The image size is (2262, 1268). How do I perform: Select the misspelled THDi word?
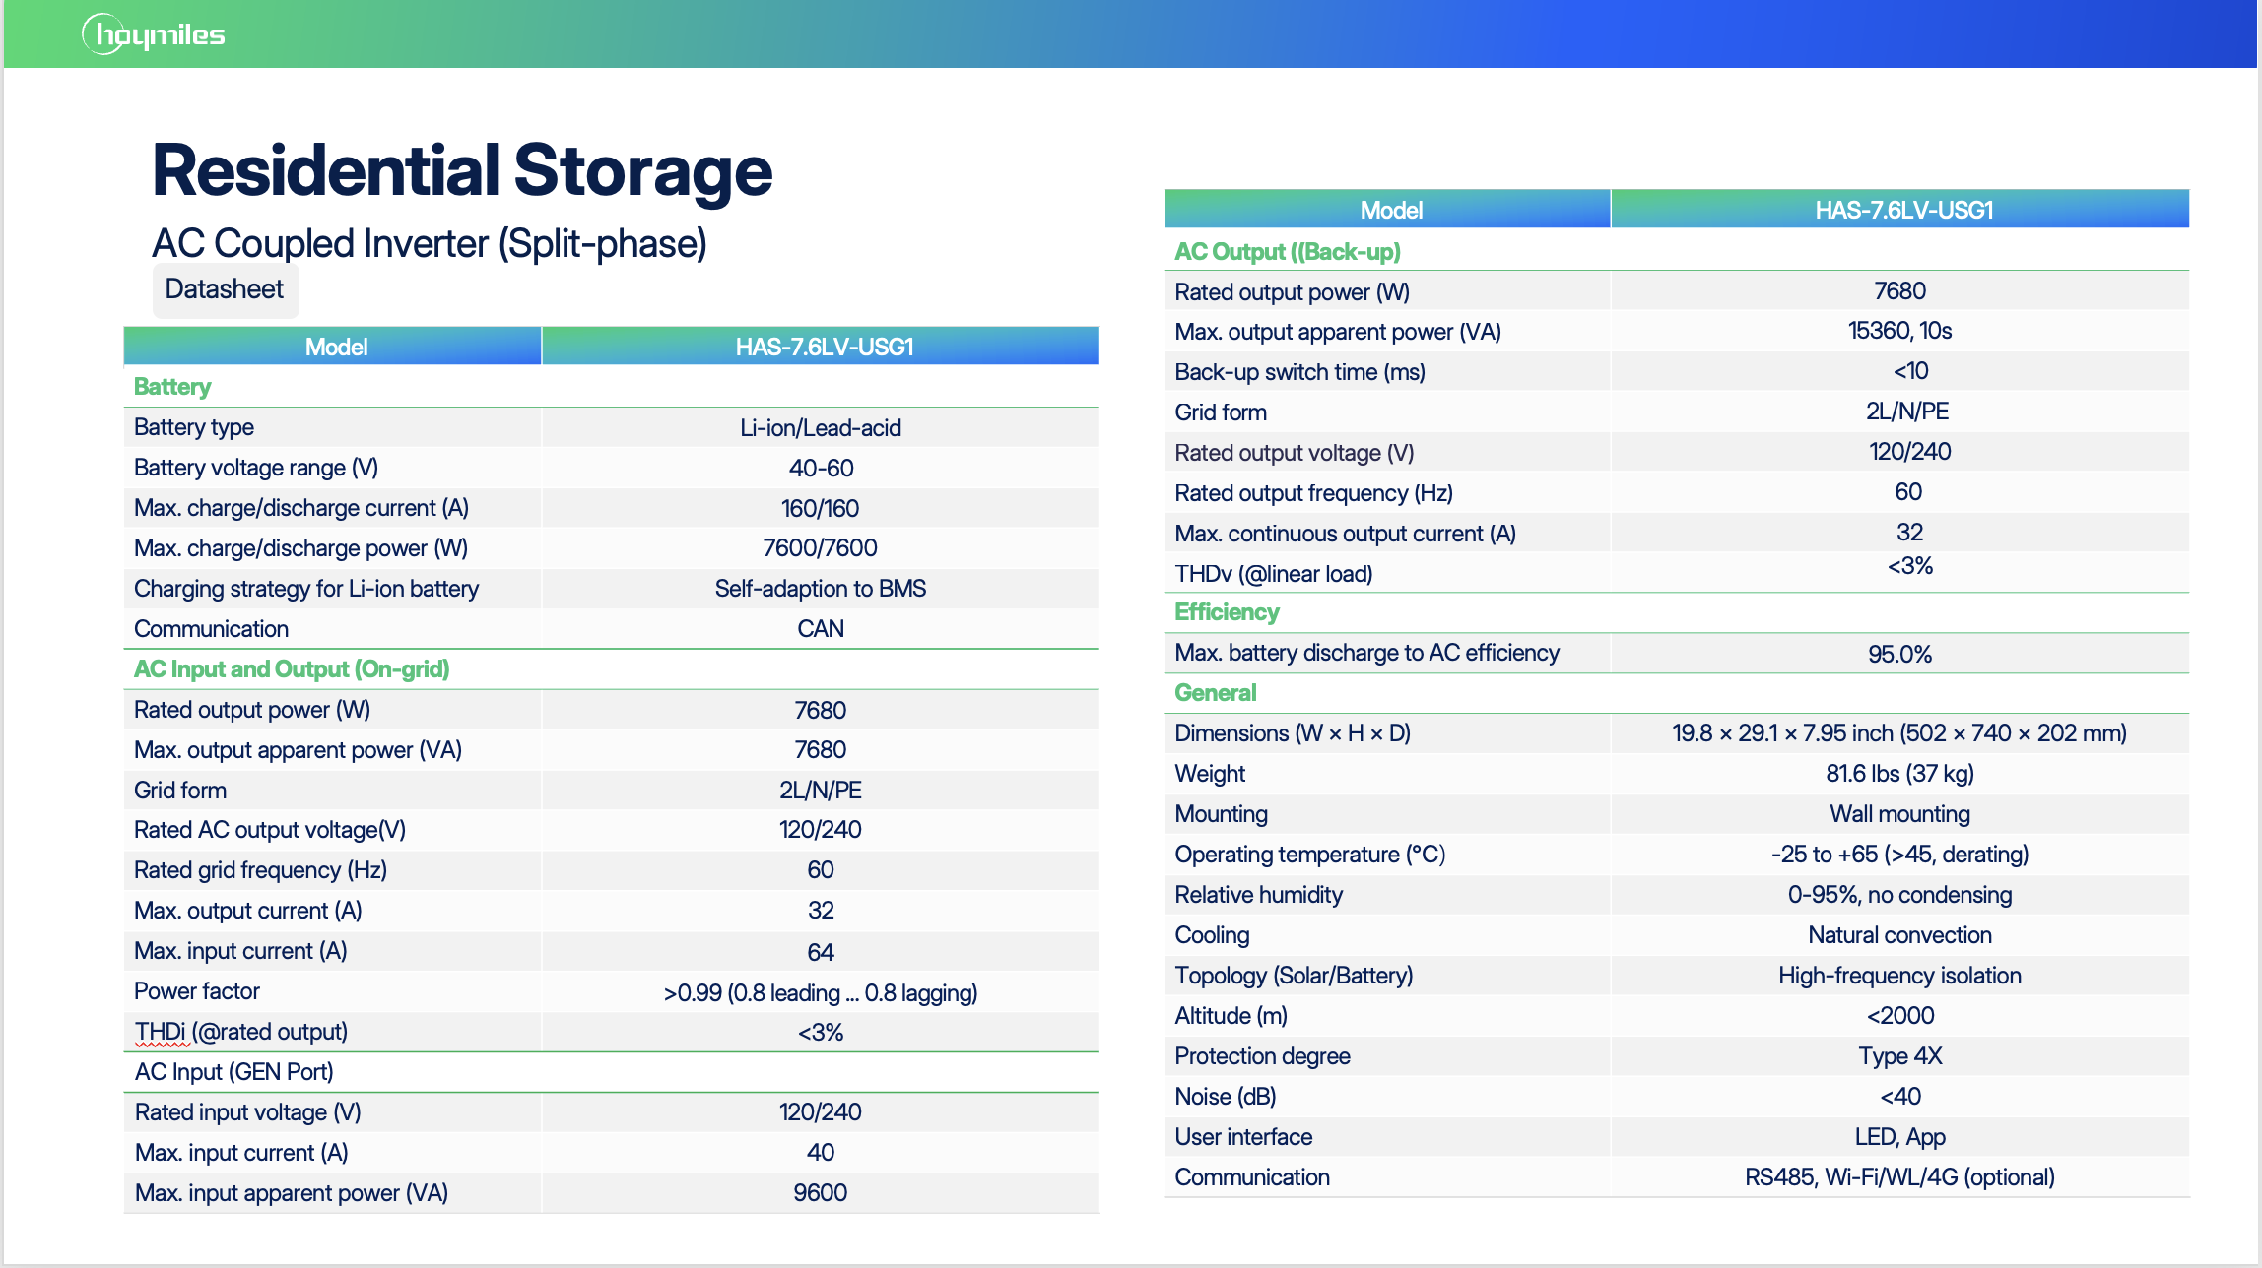coord(160,1032)
